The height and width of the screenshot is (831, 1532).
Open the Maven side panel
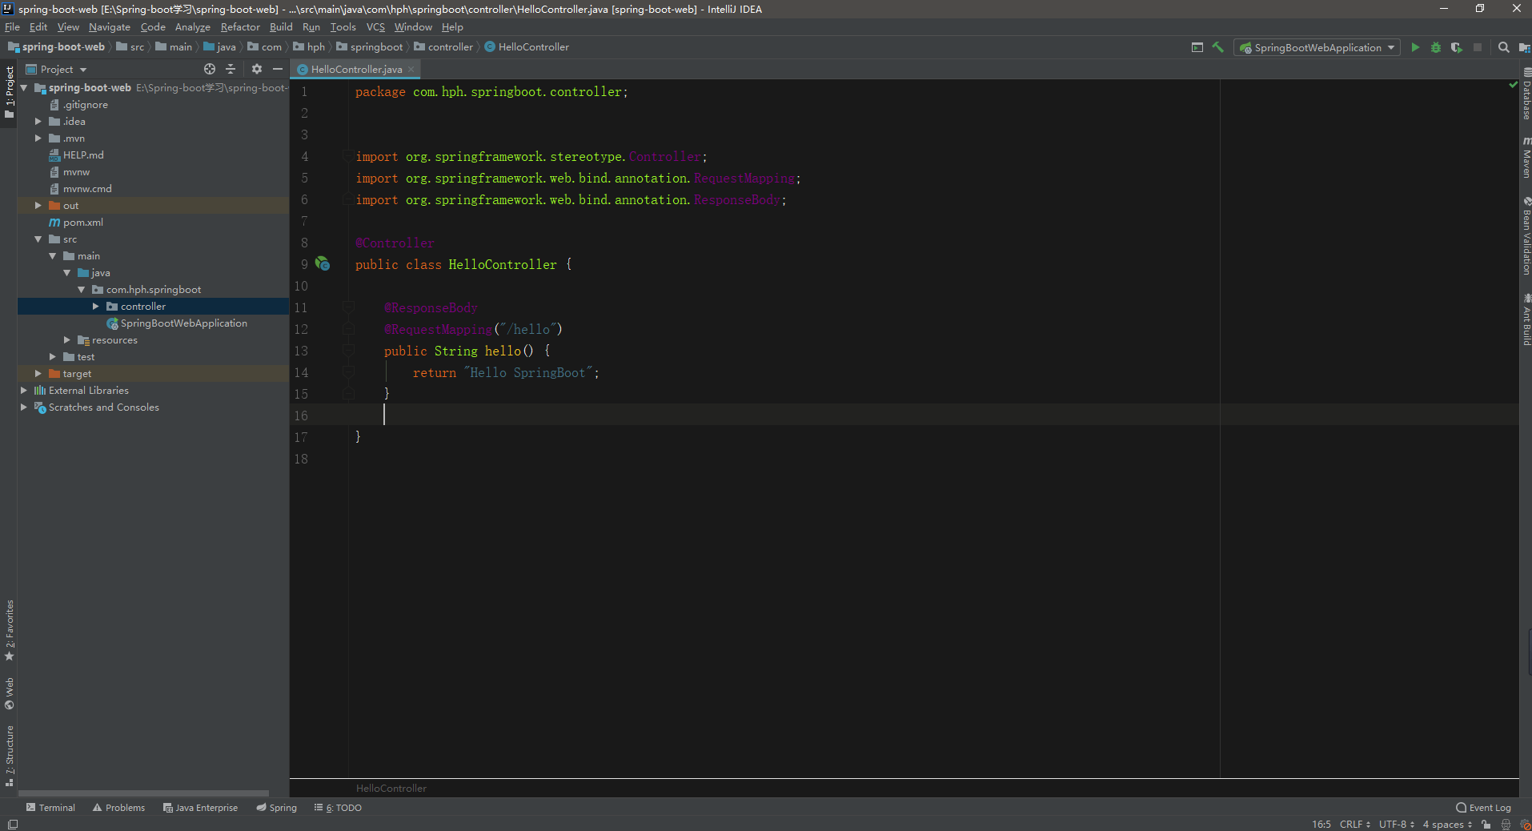coord(1526,157)
